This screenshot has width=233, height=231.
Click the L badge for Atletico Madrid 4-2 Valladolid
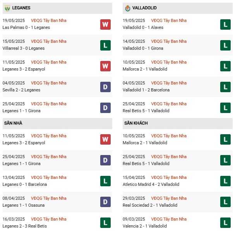tap(225, 181)
